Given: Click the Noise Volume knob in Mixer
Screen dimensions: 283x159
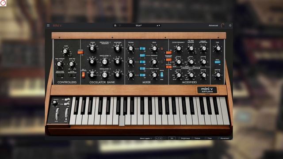Looking at the screenshot, I should [154, 75].
